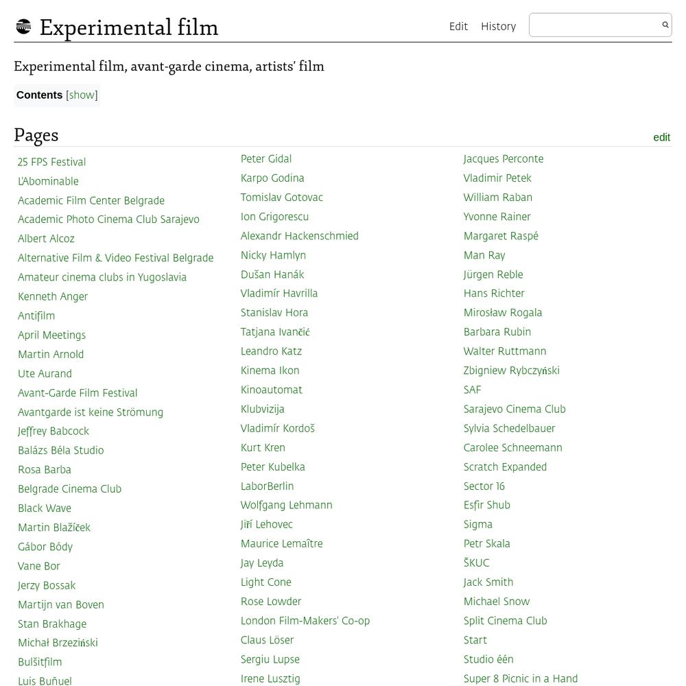Image resolution: width=686 pixels, height=686 pixels.
Task: Open the Ute Aurand page
Action: [x=45, y=374]
